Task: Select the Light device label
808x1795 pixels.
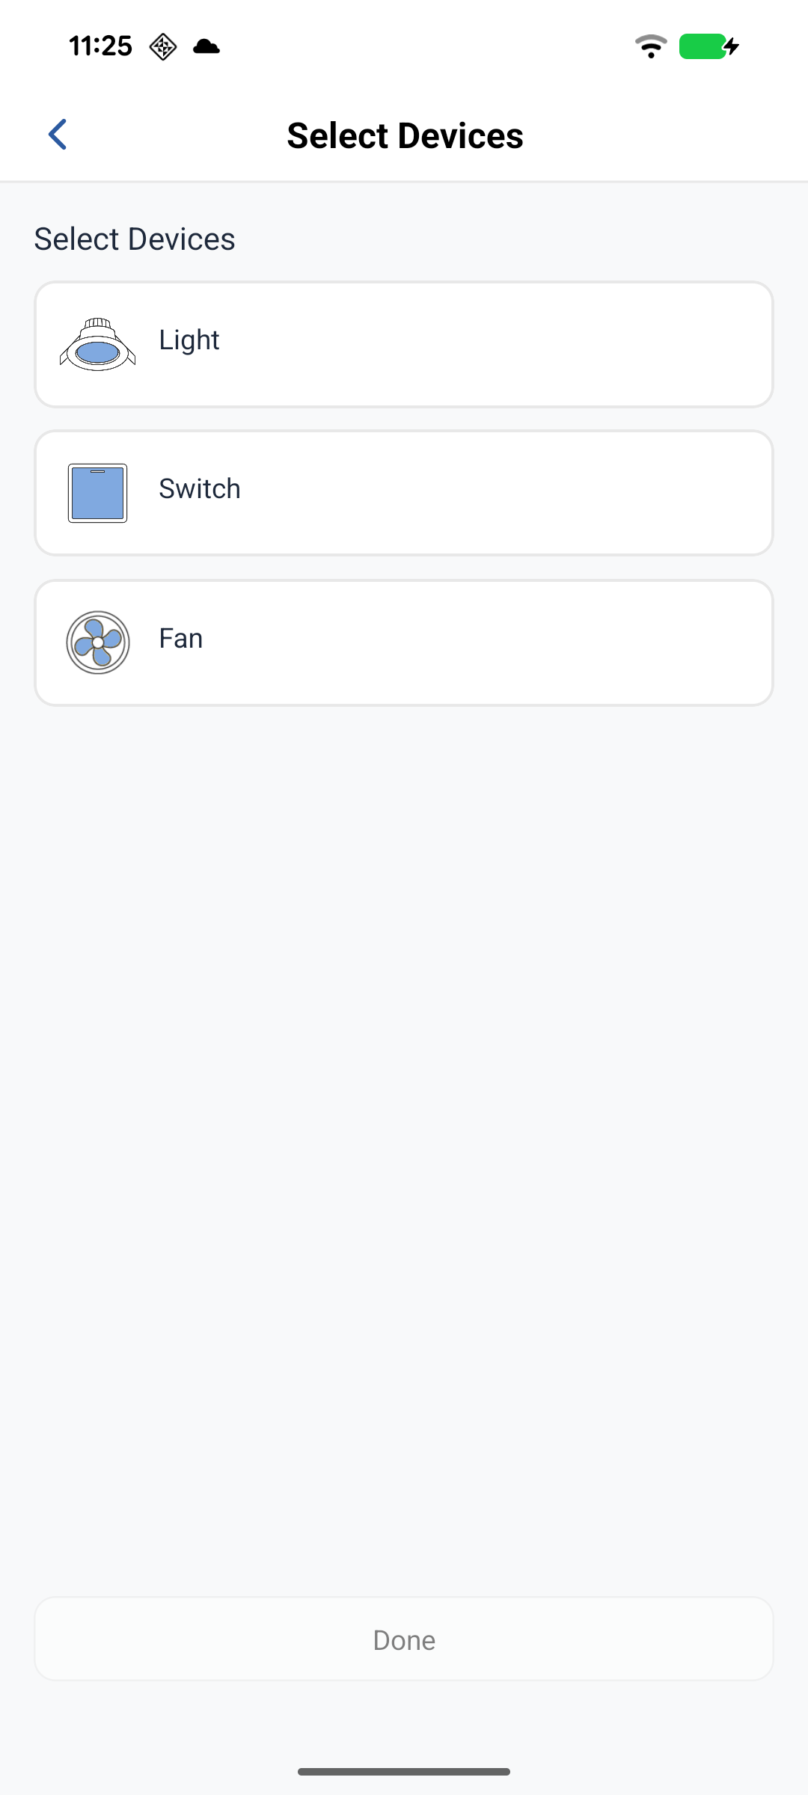Action: click(x=189, y=340)
